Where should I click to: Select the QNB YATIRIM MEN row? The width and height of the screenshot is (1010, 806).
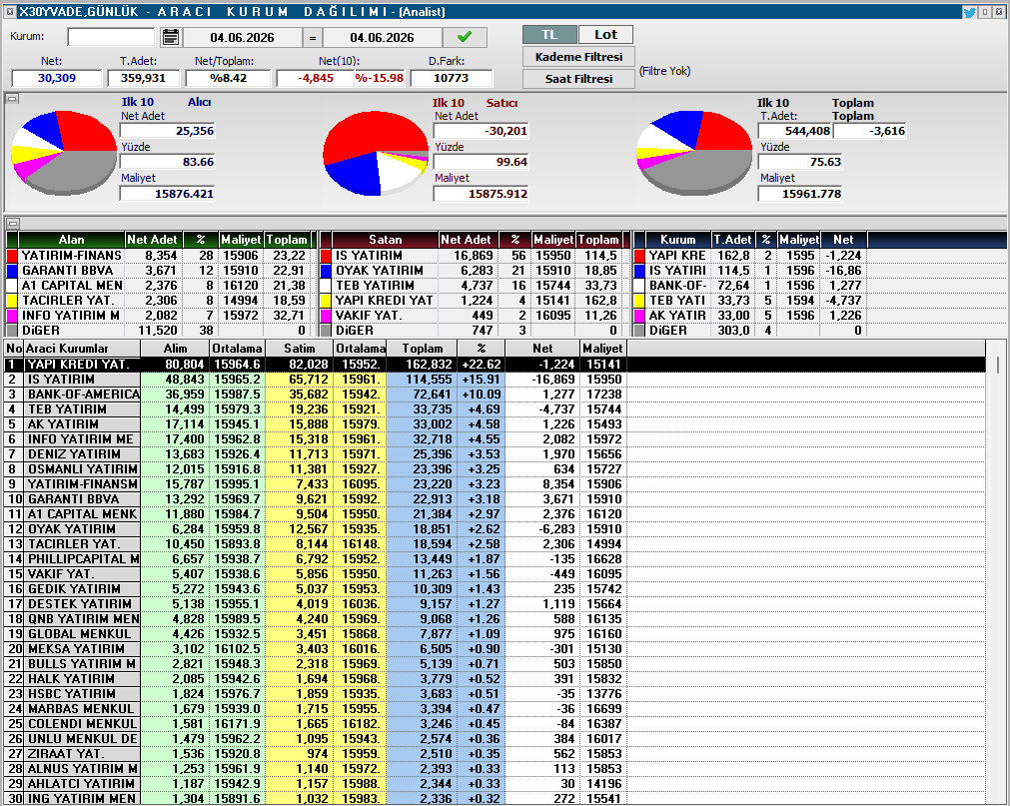pyautogui.click(x=495, y=618)
